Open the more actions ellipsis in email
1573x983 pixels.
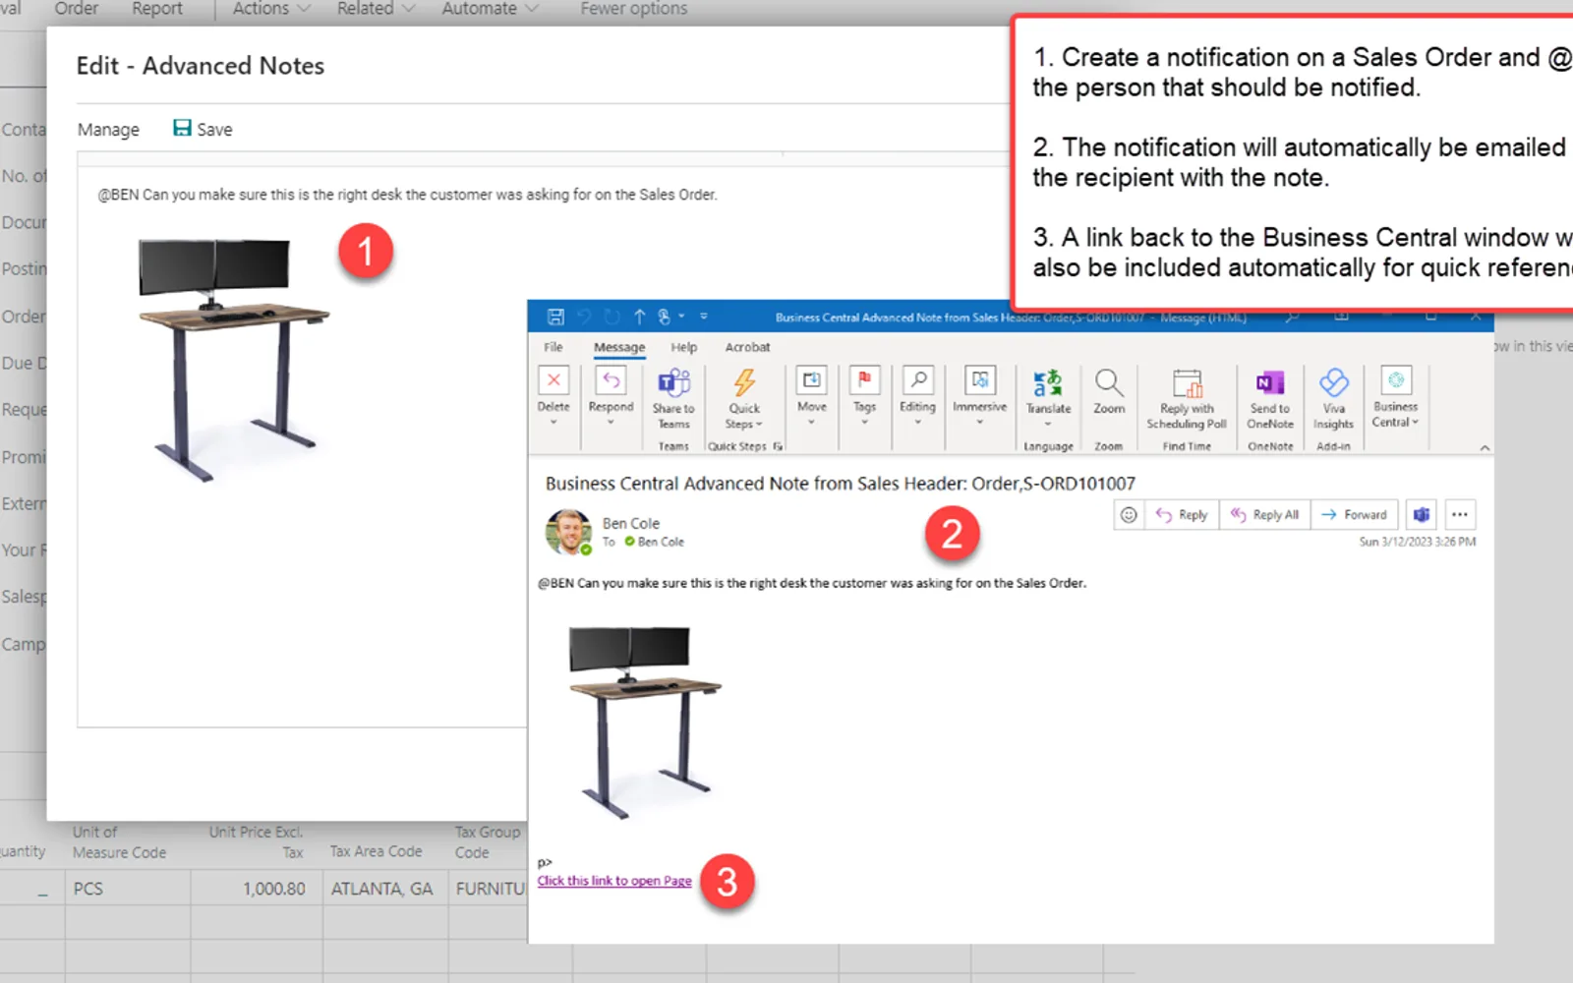pos(1459,514)
